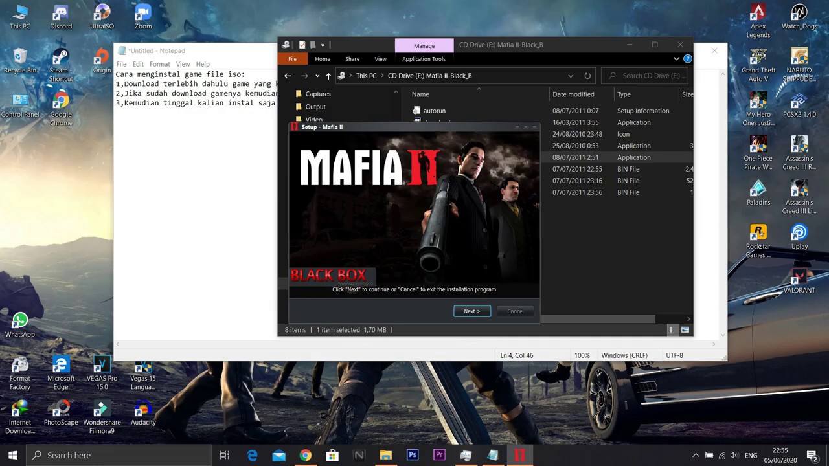This screenshot has width=829, height=466.
Task: Switch Explorer to large icons view
Action: [685, 330]
